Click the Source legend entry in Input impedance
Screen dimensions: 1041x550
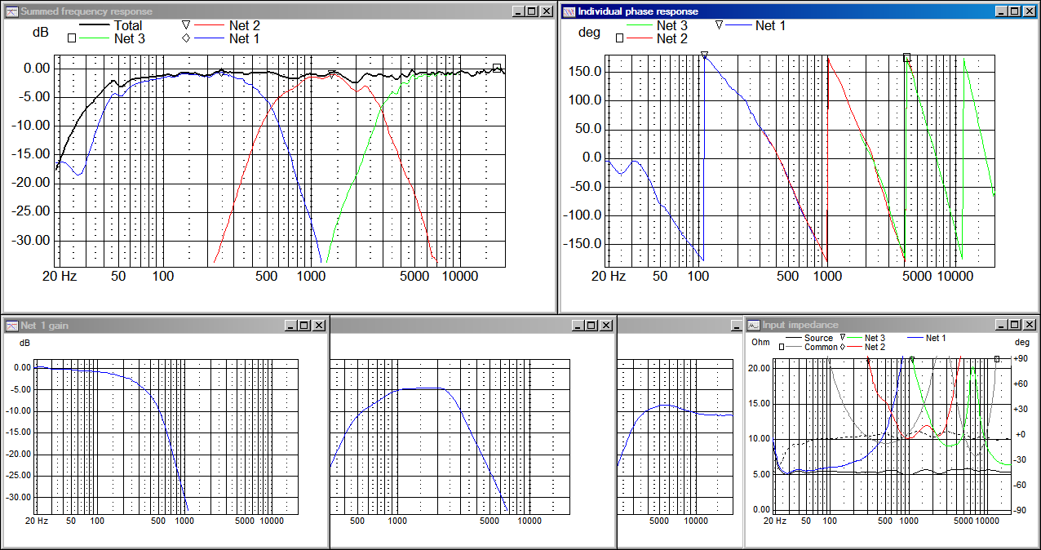tap(818, 338)
